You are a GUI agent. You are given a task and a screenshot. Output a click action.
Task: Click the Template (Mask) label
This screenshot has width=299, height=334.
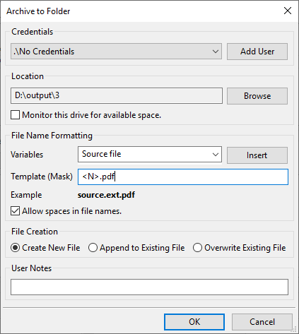[42, 177]
